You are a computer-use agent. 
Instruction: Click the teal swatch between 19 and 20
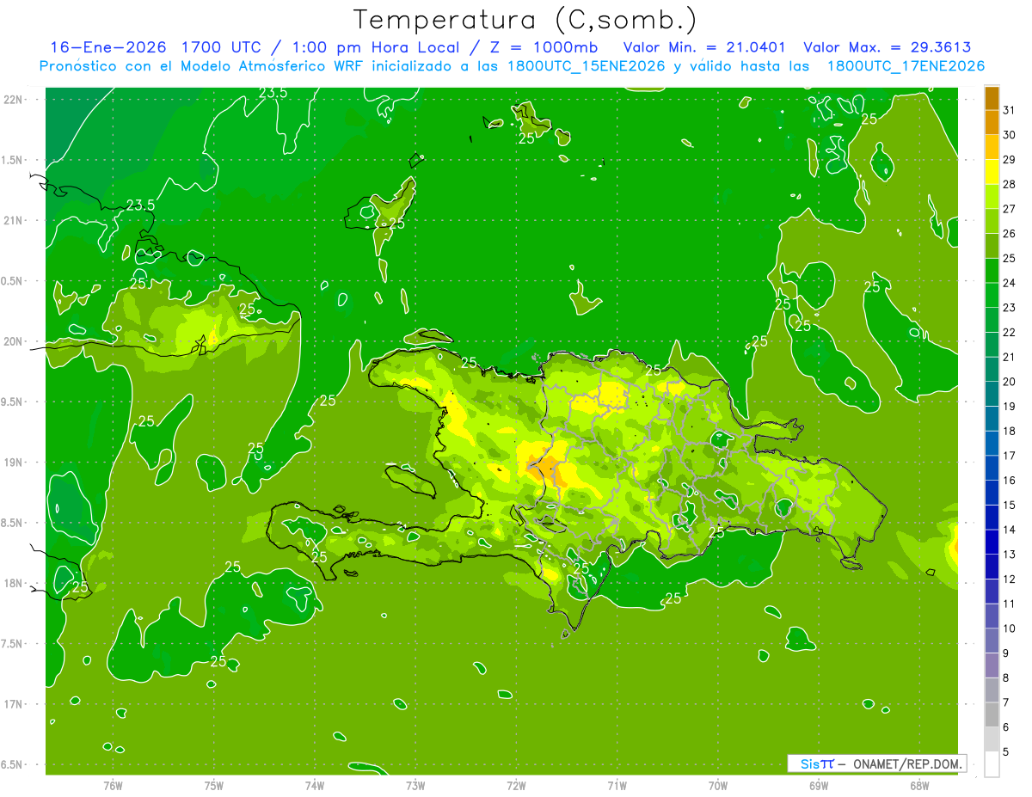coord(992,394)
